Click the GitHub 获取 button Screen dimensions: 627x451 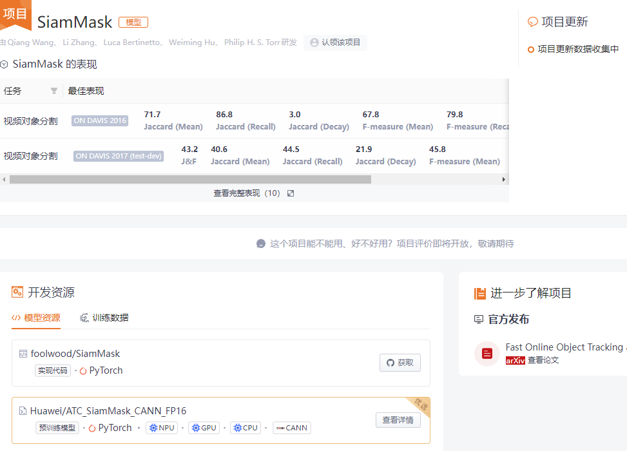coord(400,363)
